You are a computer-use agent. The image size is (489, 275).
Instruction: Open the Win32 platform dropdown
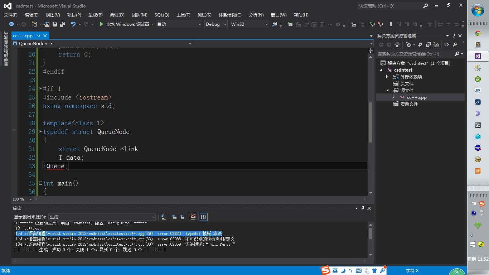coord(250,24)
